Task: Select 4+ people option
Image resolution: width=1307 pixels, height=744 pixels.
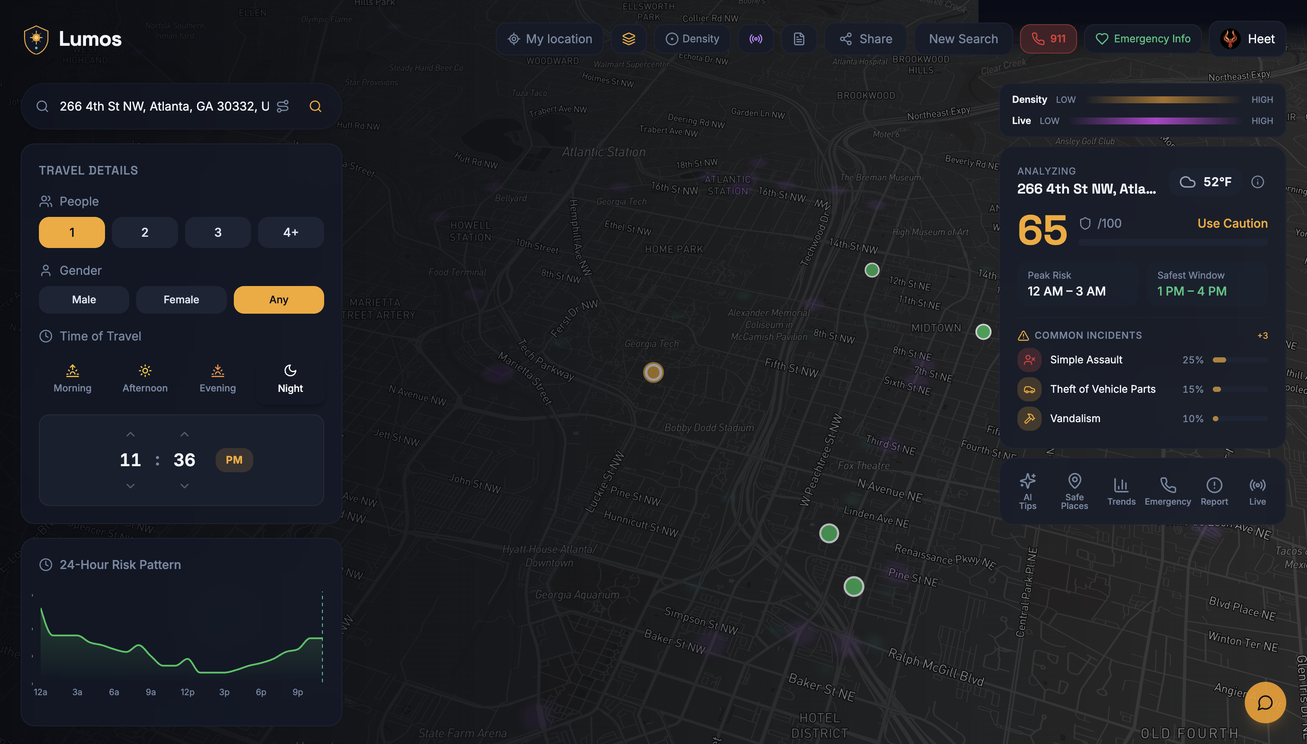Action: point(290,232)
